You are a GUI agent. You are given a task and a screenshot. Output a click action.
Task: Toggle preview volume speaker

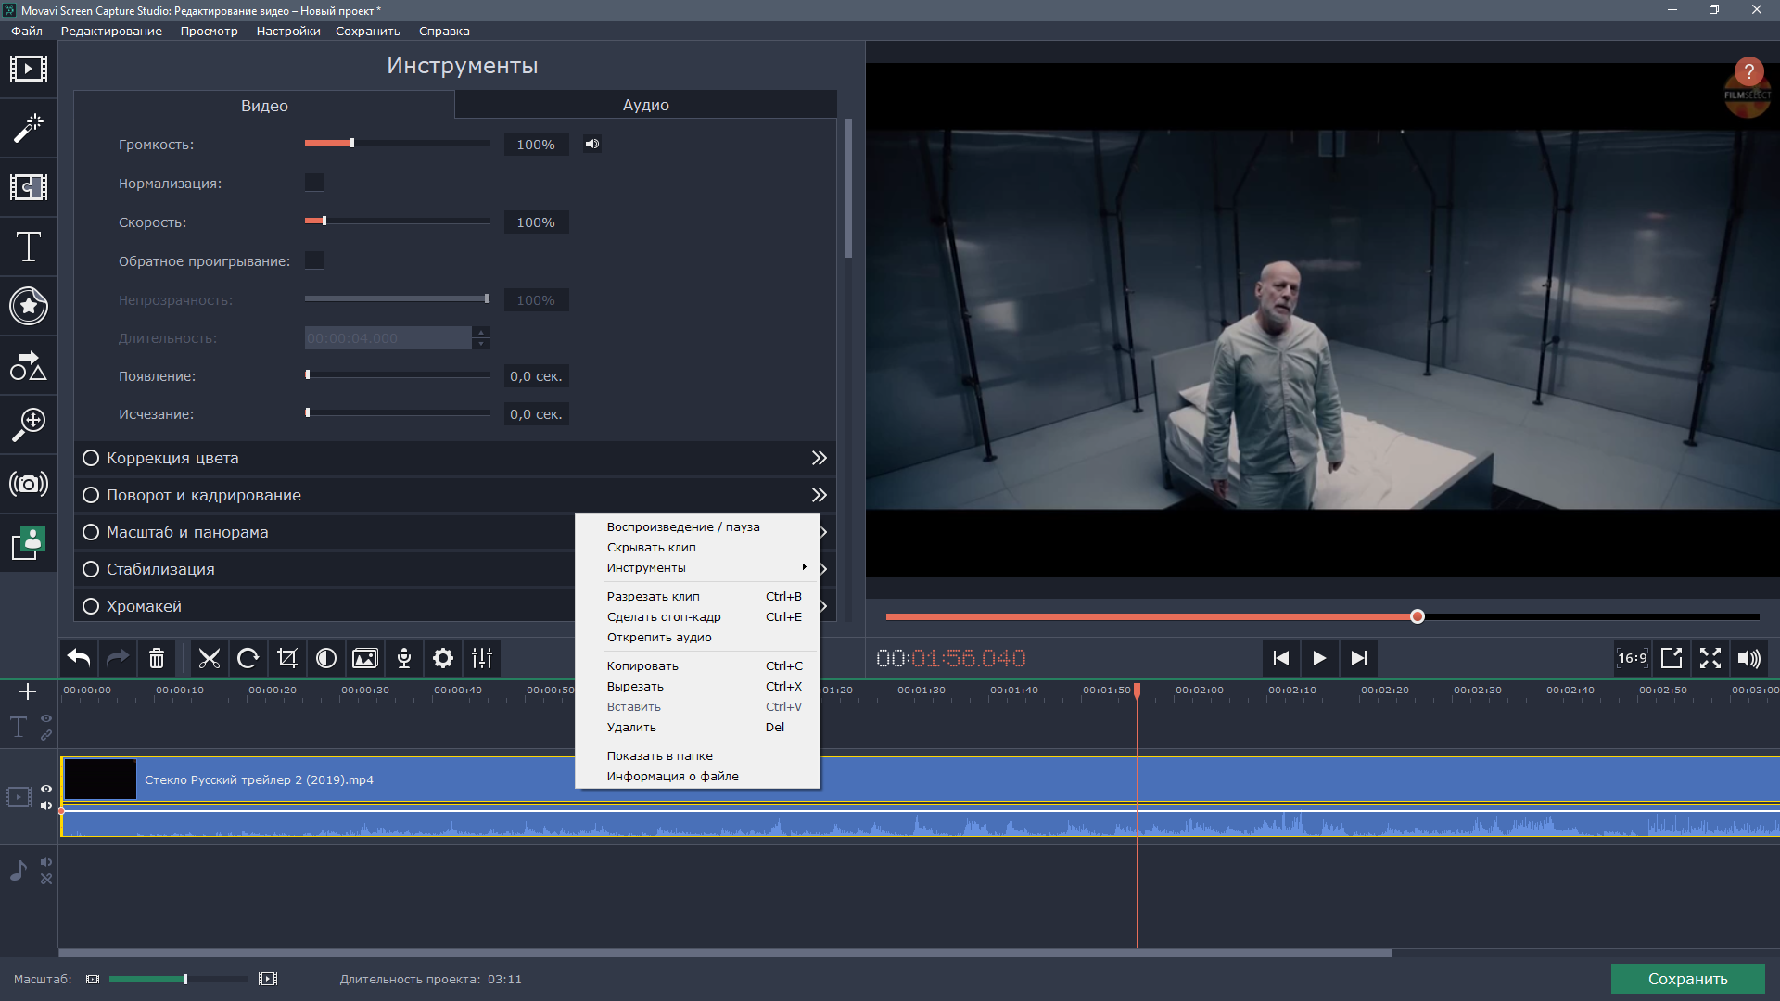pos(1749,658)
